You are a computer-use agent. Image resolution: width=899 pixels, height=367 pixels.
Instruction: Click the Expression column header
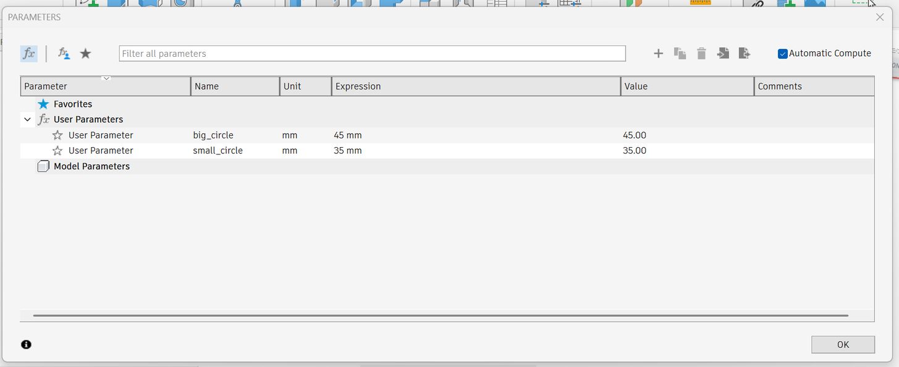click(x=476, y=86)
